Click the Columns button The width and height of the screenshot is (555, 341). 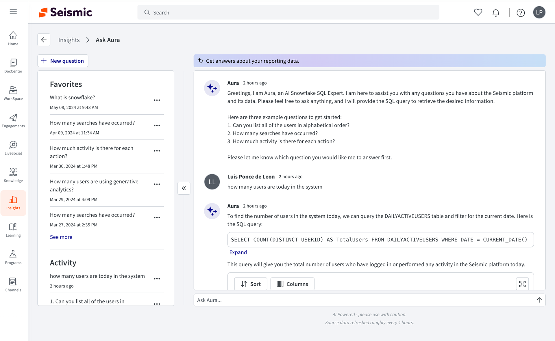pos(292,284)
